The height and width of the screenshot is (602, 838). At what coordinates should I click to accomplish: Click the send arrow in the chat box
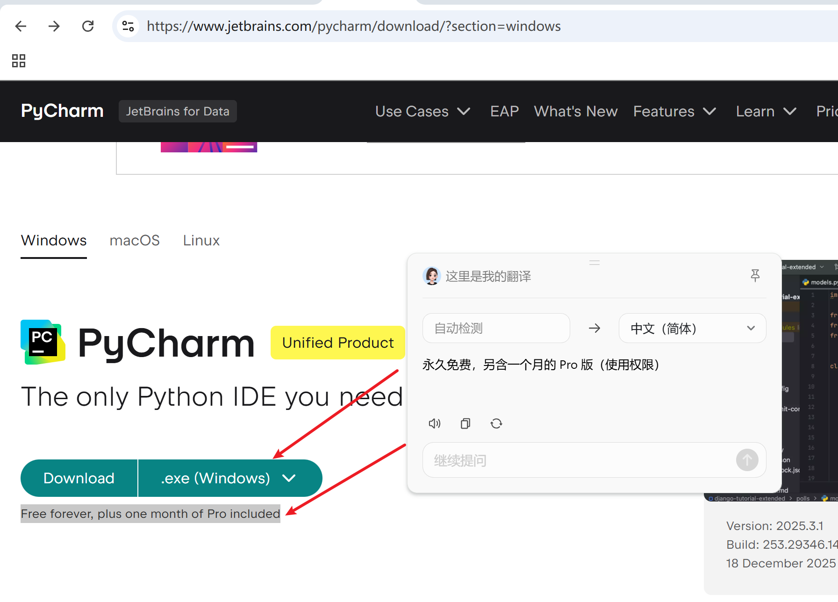point(747,460)
